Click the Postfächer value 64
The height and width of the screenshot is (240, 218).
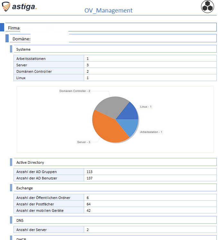click(89, 204)
